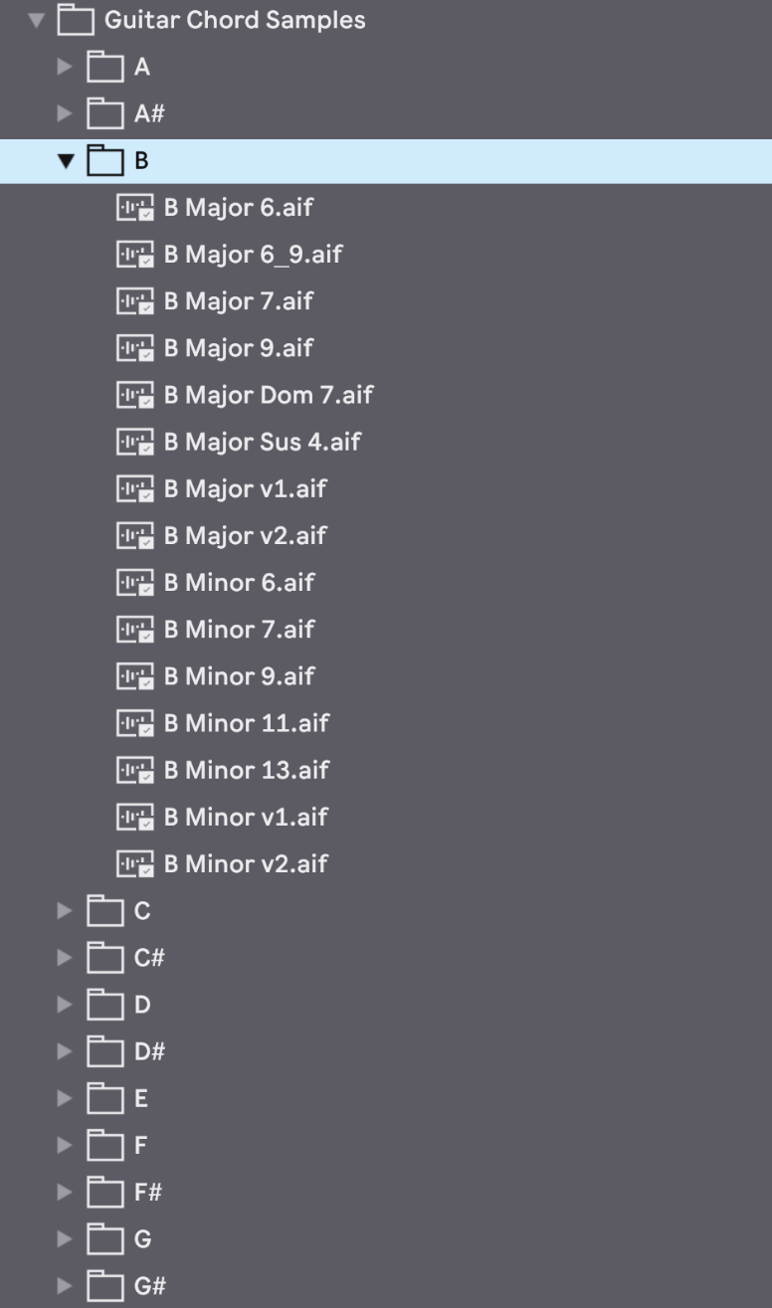Click the folder icon next to C#
Screen dimensions: 772x1308
point(105,958)
